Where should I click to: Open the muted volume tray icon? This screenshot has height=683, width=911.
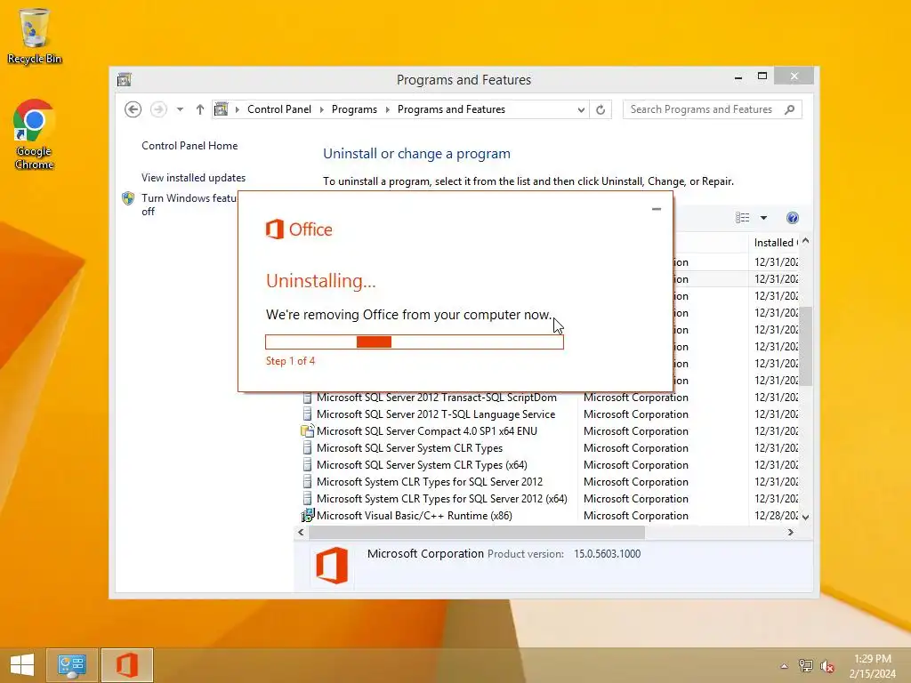[x=827, y=666]
